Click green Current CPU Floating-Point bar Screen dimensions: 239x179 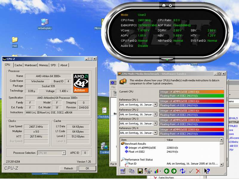[191, 96]
